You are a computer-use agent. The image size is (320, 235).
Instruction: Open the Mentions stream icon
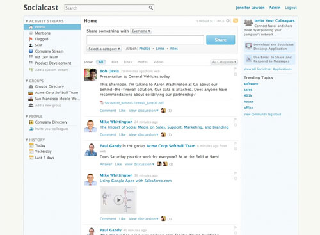tap(31, 33)
